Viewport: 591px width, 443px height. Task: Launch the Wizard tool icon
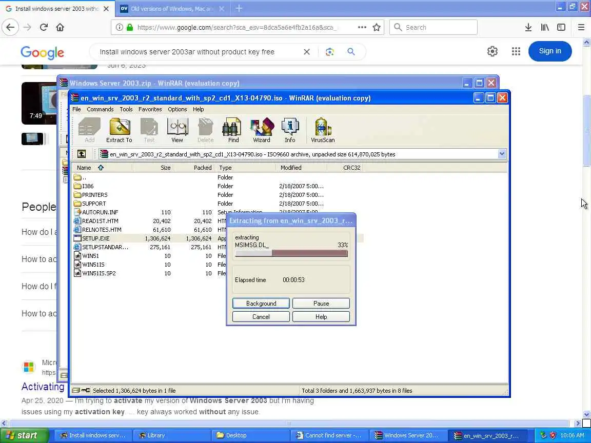point(261,130)
